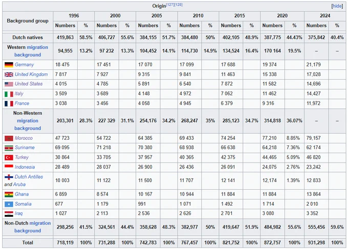Click the United Kingdom flag icon
Viewport: 348px width, 249px height.
tap(9, 74)
